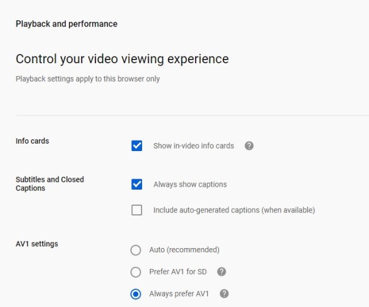Click 'Control your video viewing experience' title
The image size is (369, 307).
(122, 59)
